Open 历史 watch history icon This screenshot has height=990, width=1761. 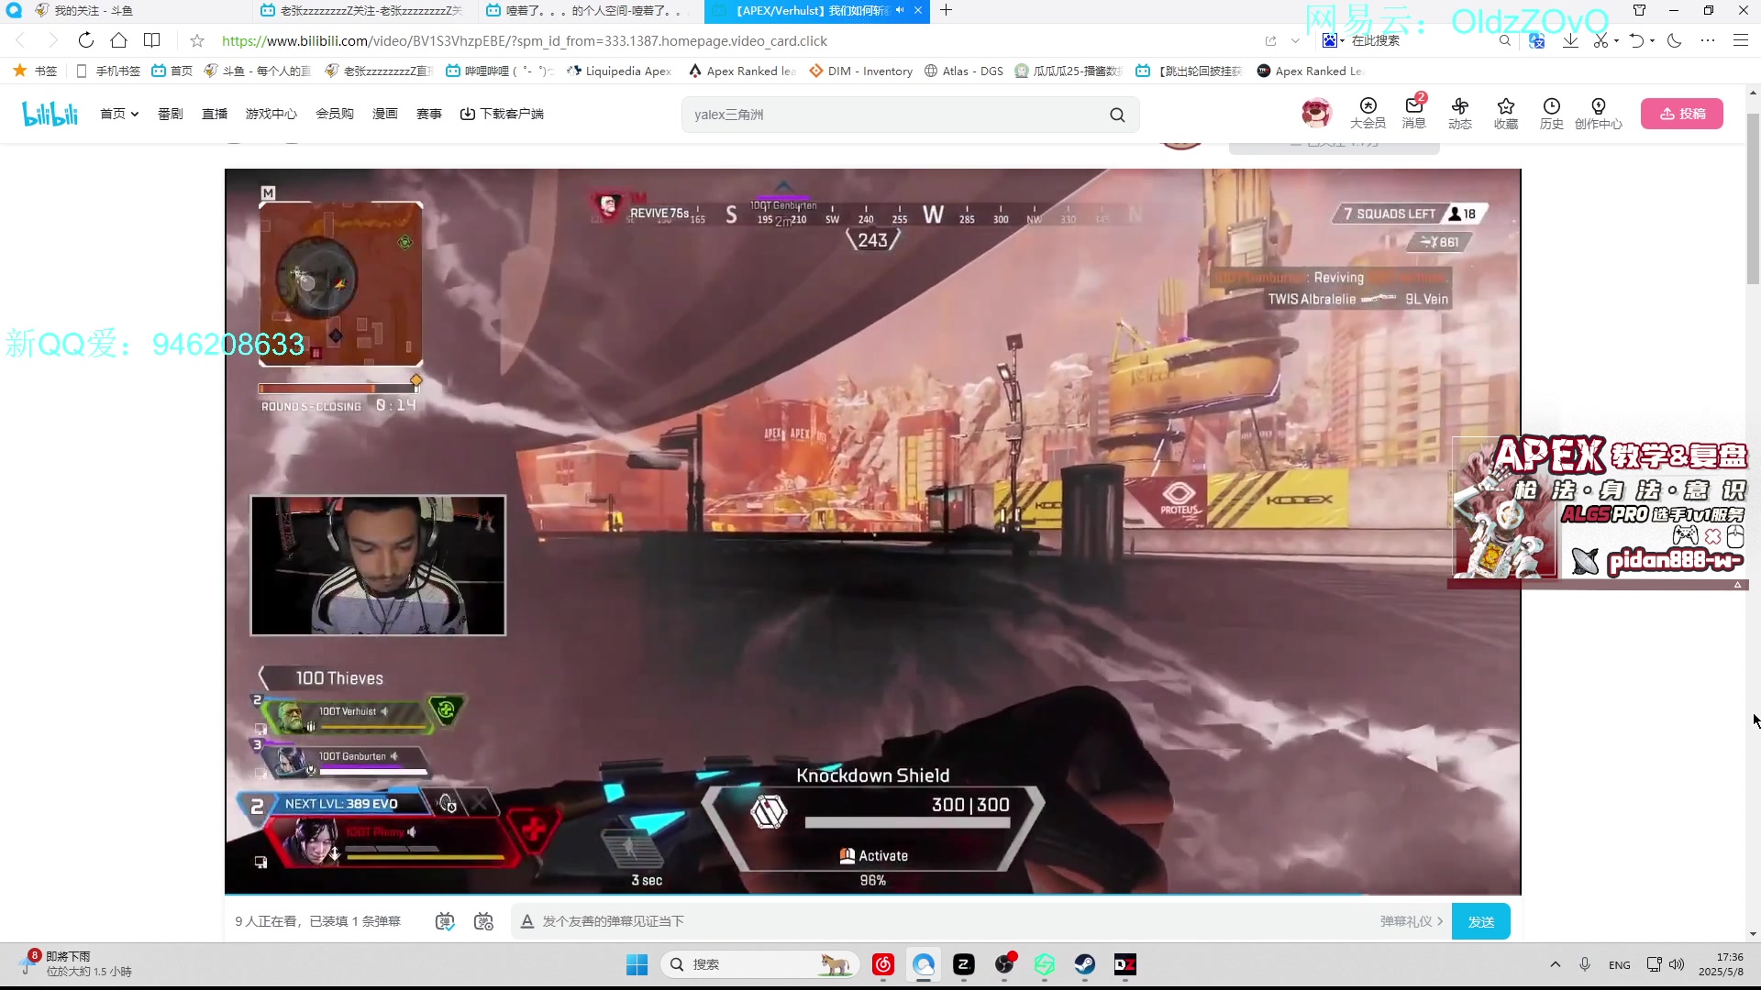point(1551,114)
